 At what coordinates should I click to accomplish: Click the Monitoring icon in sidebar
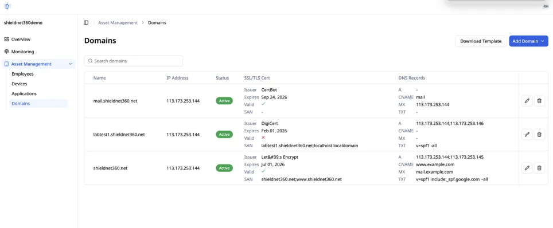(x=6, y=52)
